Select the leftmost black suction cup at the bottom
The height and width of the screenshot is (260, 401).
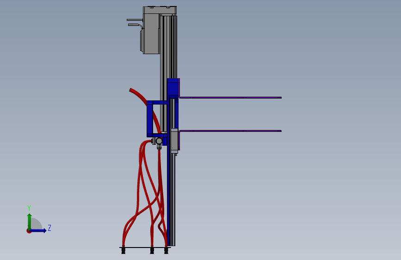pos(123,250)
